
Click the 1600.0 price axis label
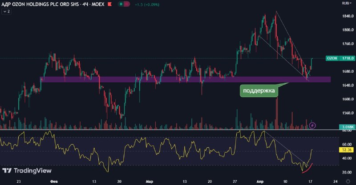click(x=348, y=99)
